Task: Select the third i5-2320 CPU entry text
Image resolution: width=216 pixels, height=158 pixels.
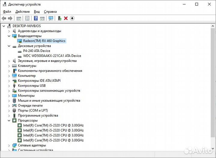Action: click(x=53, y=135)
